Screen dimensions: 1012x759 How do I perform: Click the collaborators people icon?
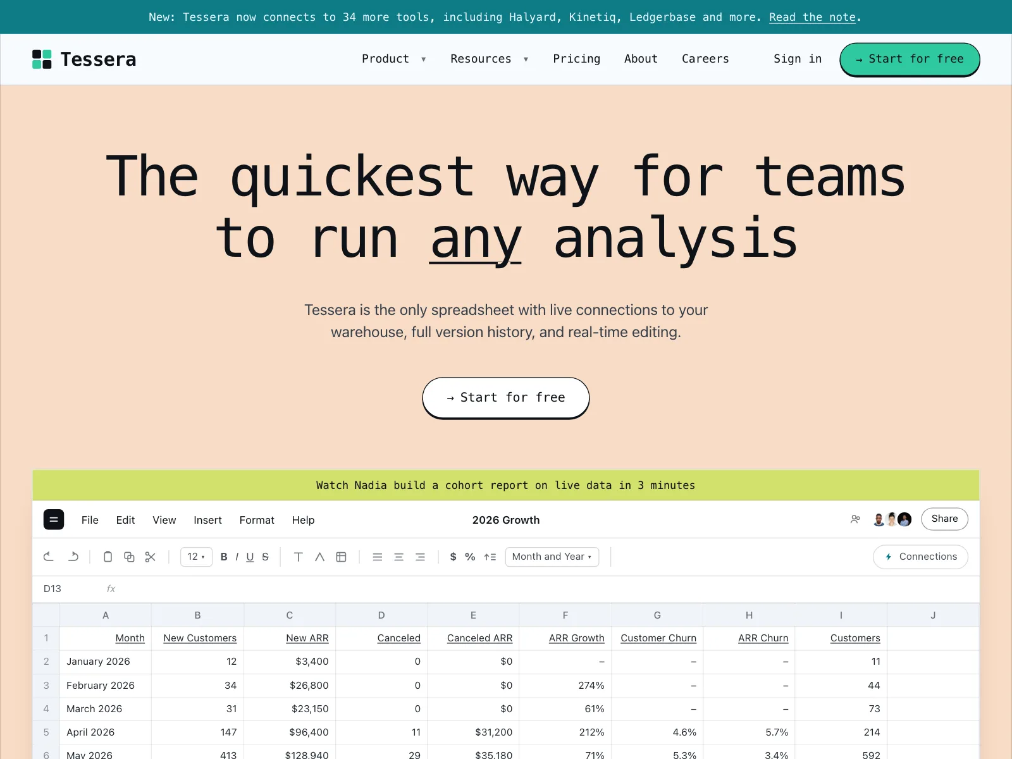(x=856, y=519)
